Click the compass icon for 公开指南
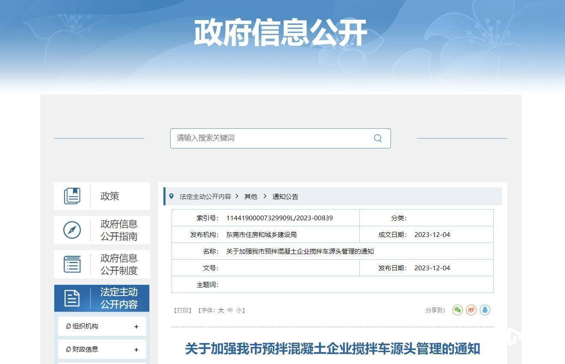Image resolution: width=565 pixels, height=364 pixels. (x=72, y=230)
